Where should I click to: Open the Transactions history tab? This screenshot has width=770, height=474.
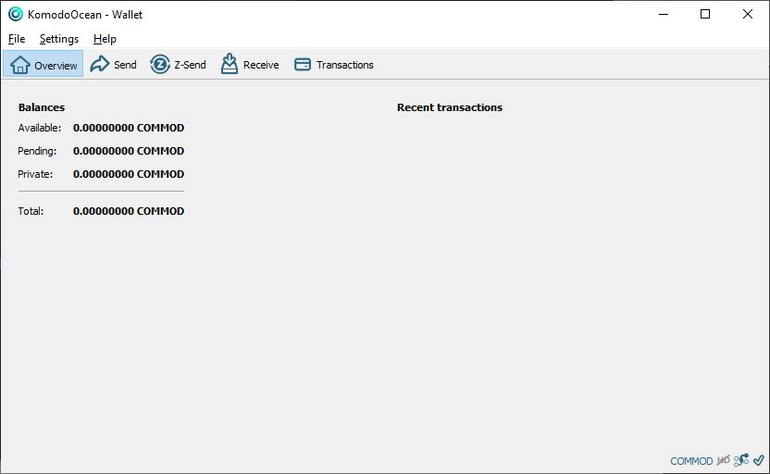pyautogui.click(x=334, y=65)
